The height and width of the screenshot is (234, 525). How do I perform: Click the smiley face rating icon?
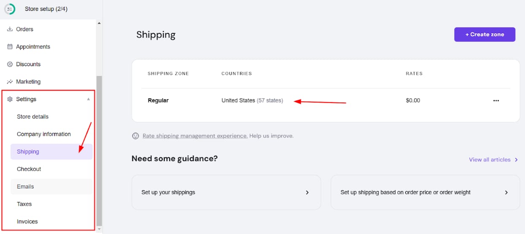pyautogui.click(x=135, y=136)
